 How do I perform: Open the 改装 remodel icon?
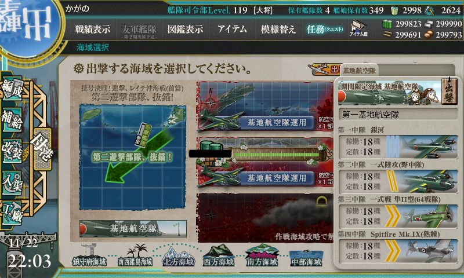pyautogui.click(x=12, y=151)
